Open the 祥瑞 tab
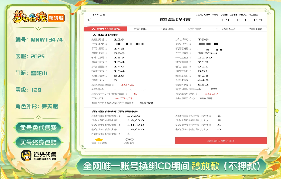The image size is (281, 179). (255, 29)
